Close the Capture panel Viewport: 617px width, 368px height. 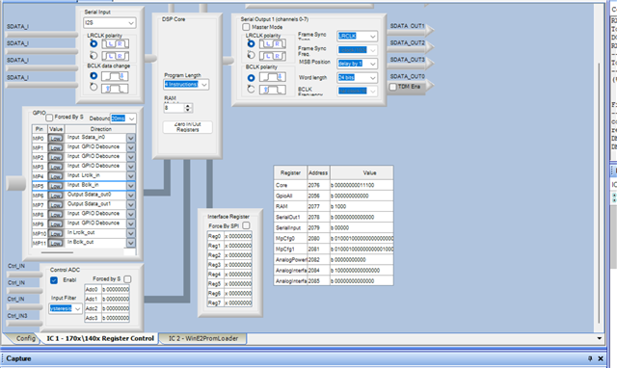pyautogui.click(x=601, y=358)
